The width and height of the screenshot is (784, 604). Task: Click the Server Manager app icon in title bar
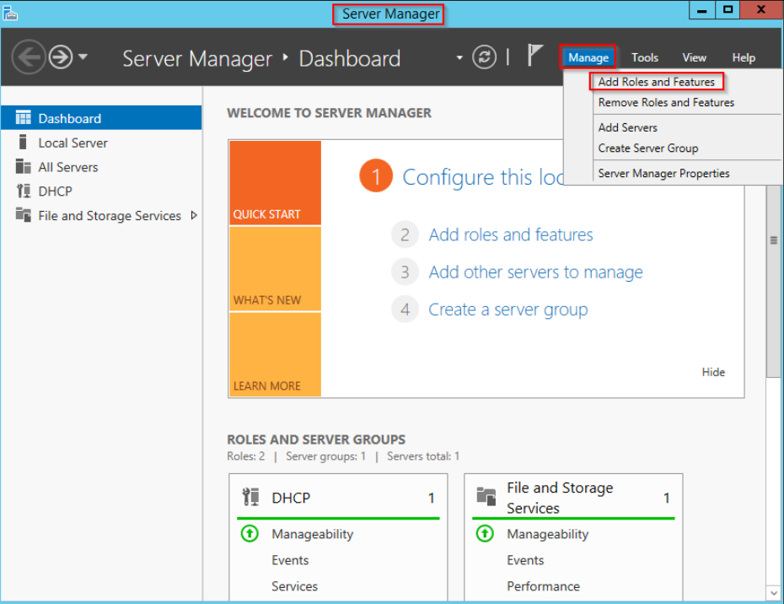click(10, 13)
